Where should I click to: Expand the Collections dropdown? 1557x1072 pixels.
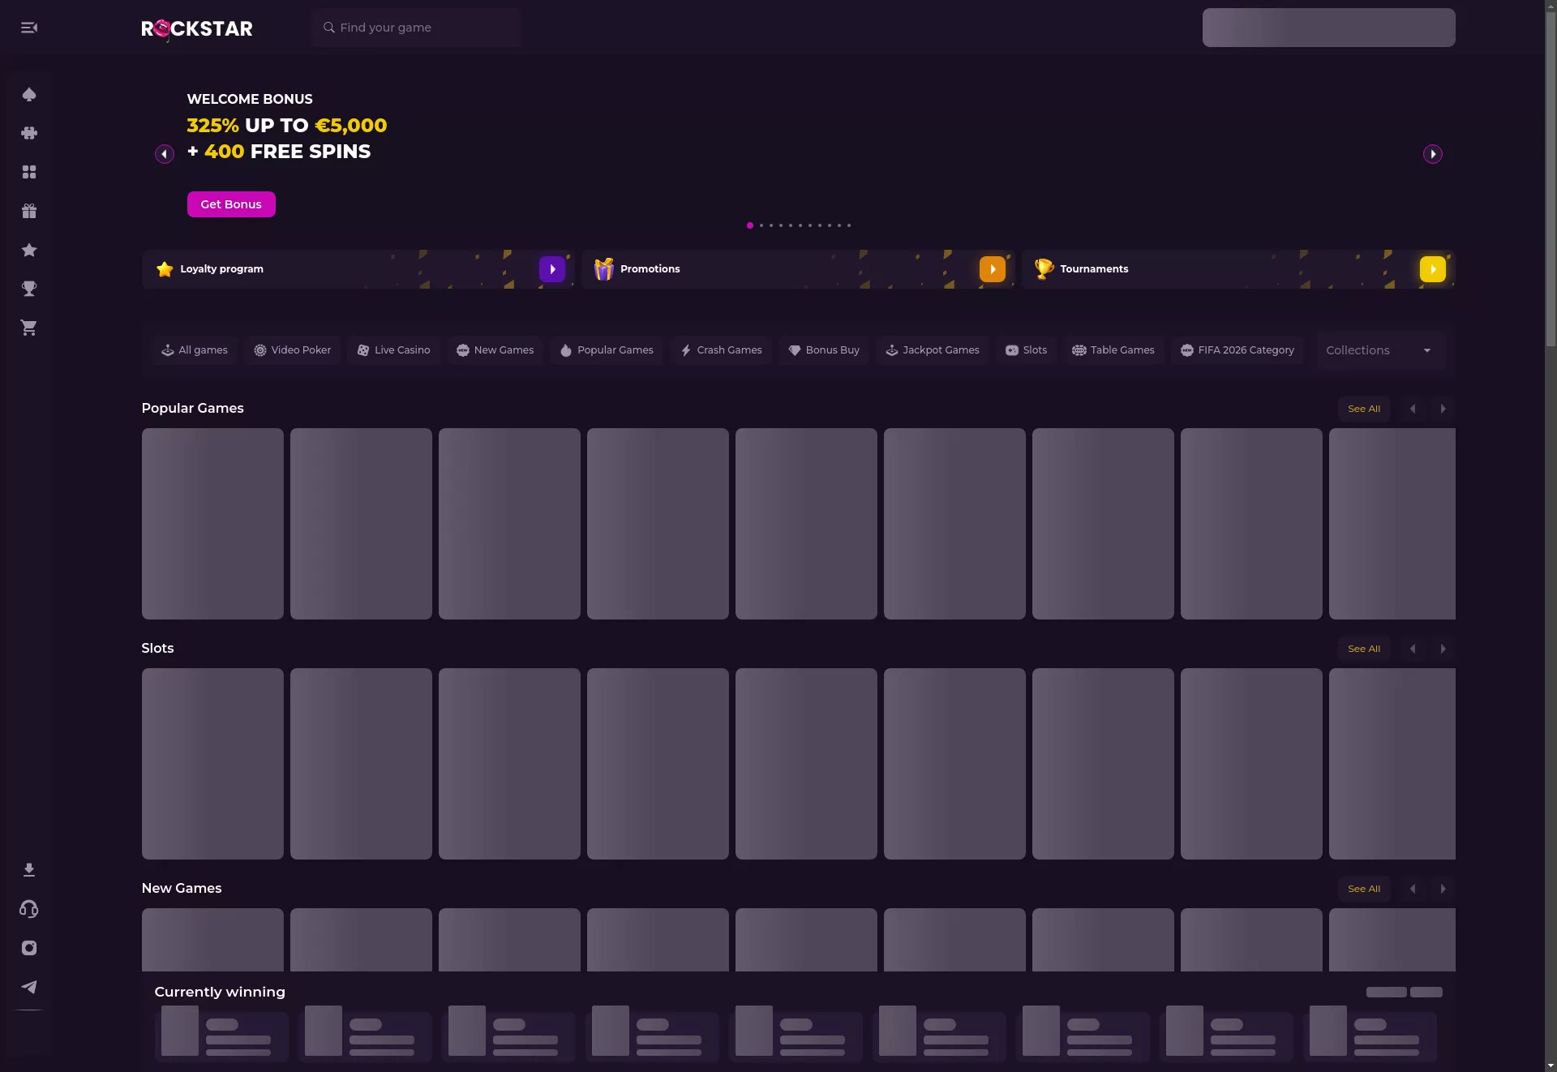coord(1380,350)
